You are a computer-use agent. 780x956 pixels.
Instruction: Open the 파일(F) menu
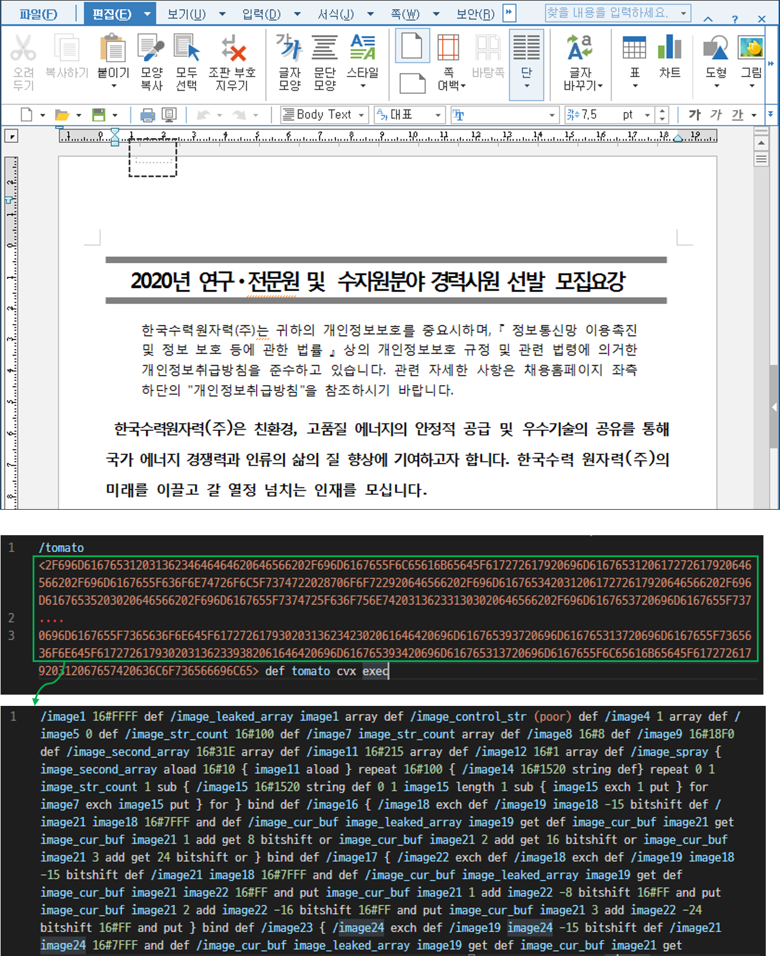pos(39,14)
